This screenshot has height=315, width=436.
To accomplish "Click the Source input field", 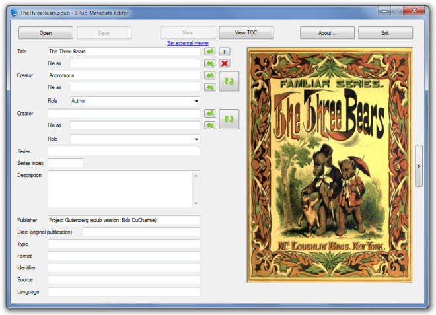I will 124,280.
